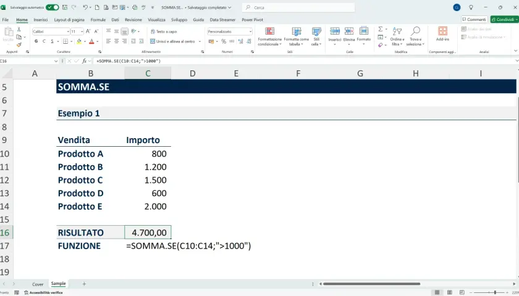Screen dimensions: 519x296
Task: Click the insert function fx icon
Action: coord(85,61)
